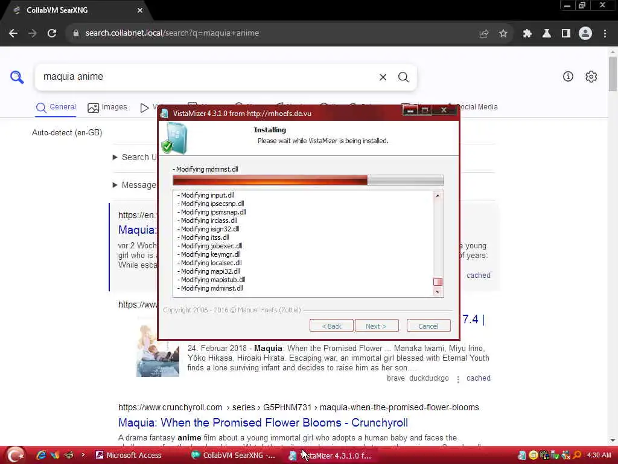This screenshot has height=464, width=618.
Task: Click the SearXNG logo magnifier
Action: coord(17,77)
